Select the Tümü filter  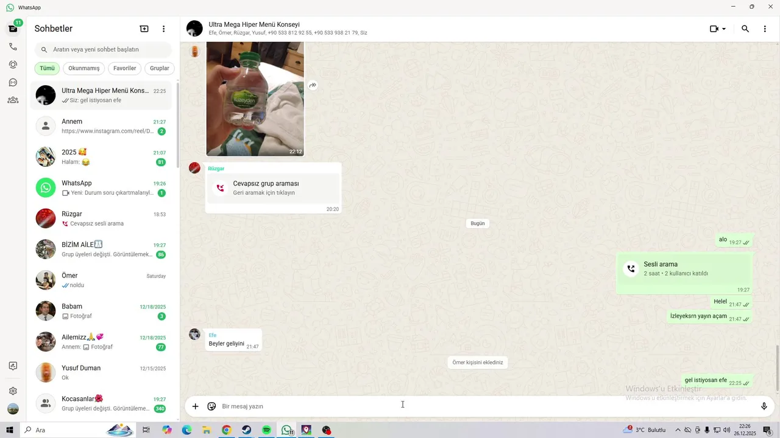point(48,68)
